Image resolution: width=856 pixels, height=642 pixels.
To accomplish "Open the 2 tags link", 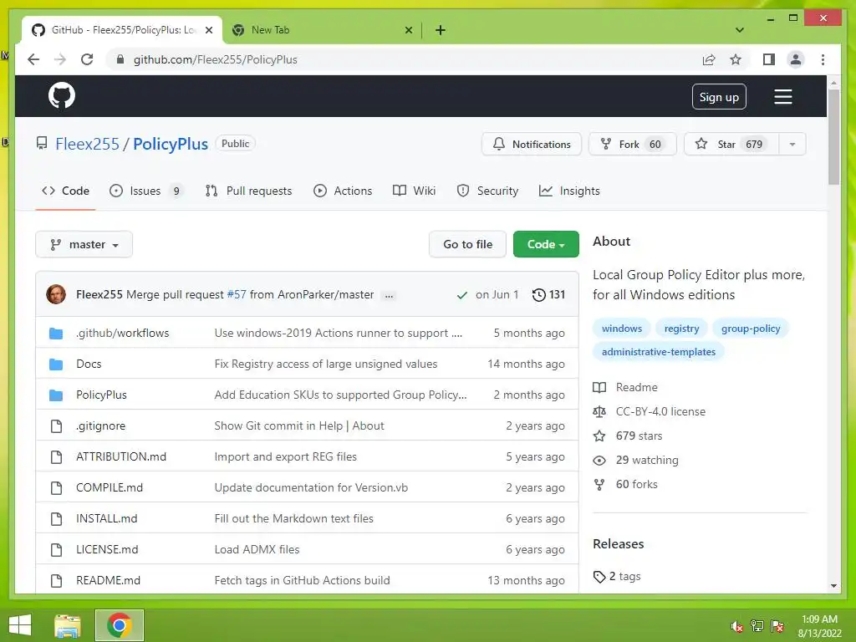I will pos(617,577).
